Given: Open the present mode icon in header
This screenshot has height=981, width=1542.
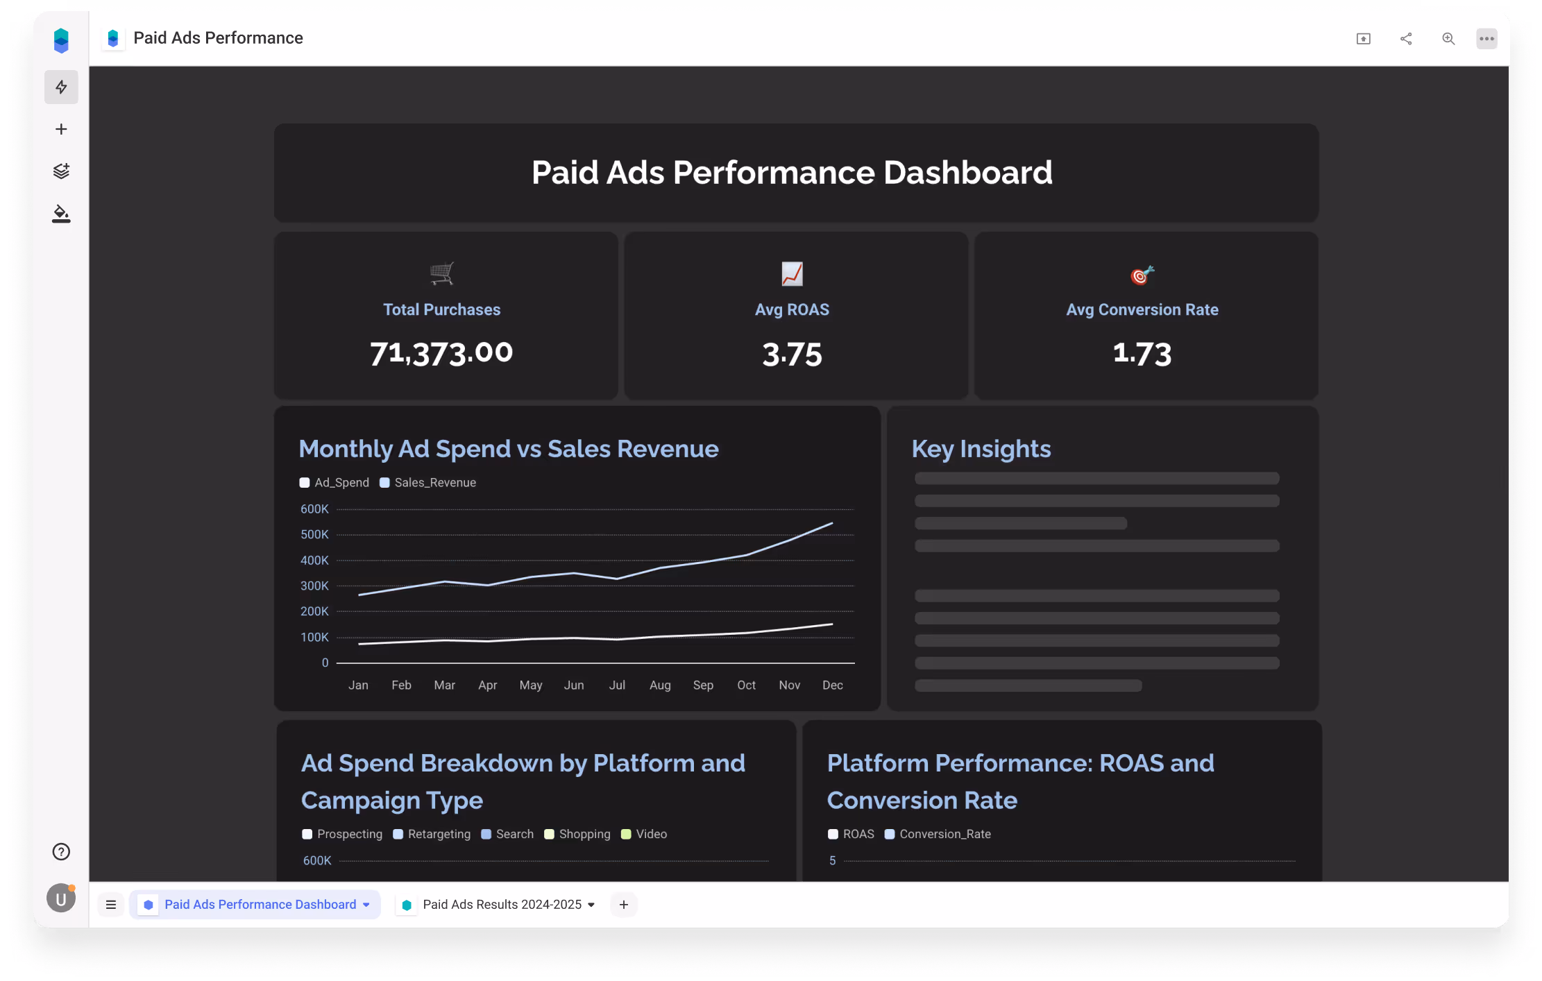Looking at the screenshot, I should (x=1364, y=39).
